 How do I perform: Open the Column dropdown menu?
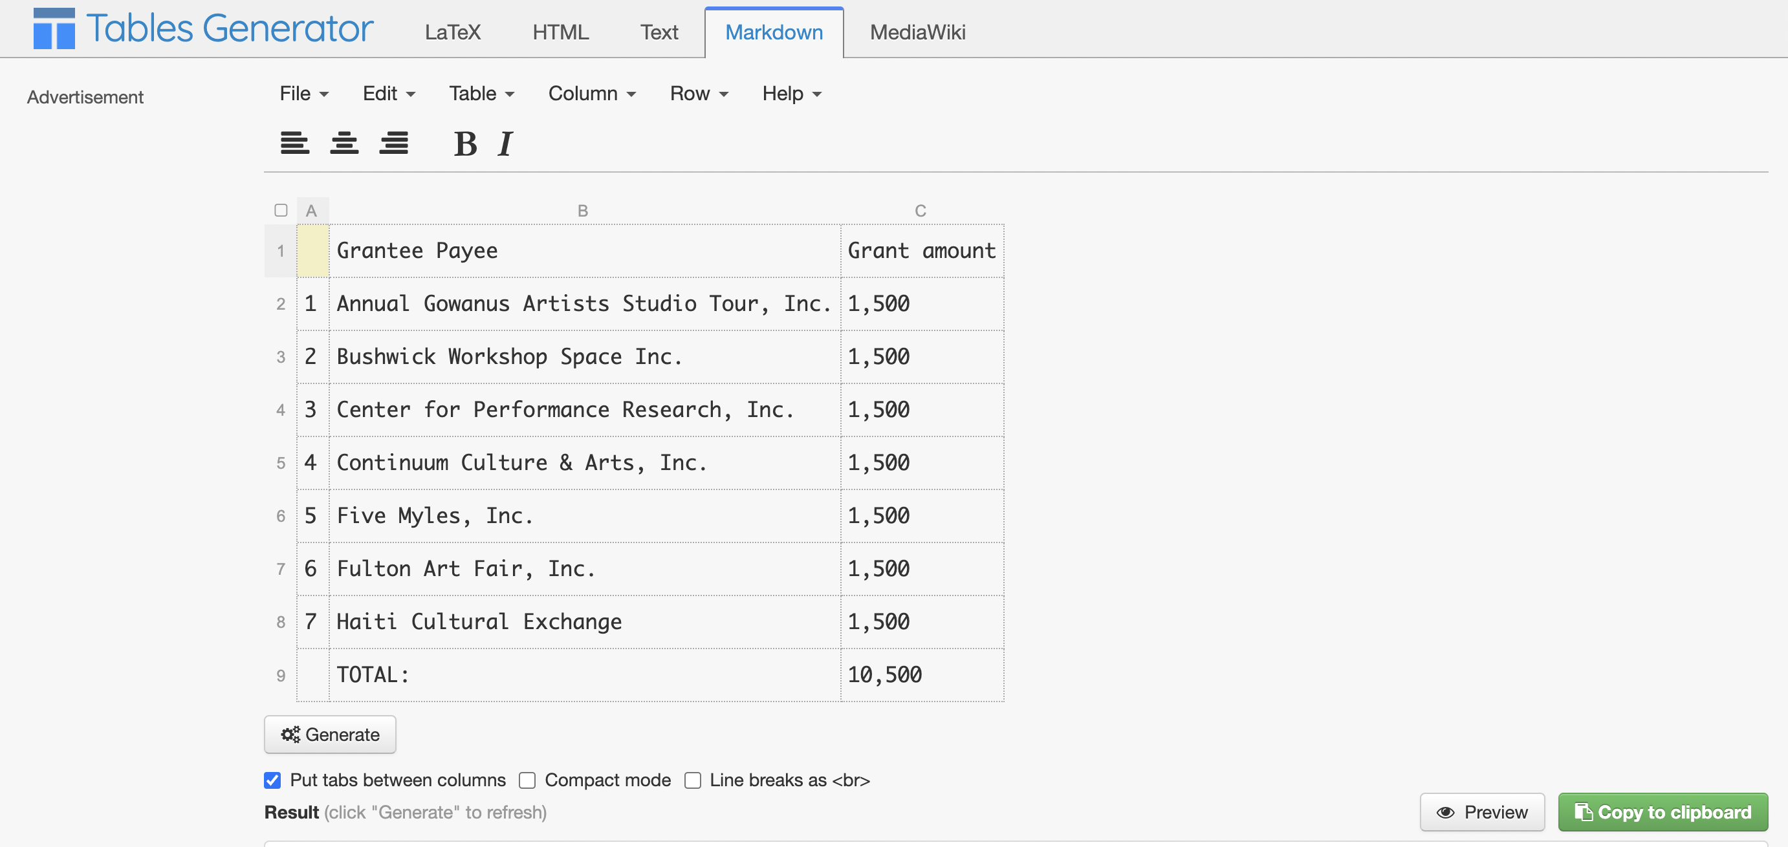(x=592, y=94)
